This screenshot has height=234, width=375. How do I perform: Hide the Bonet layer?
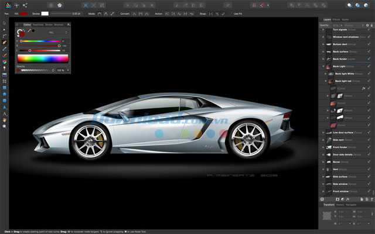369,161
